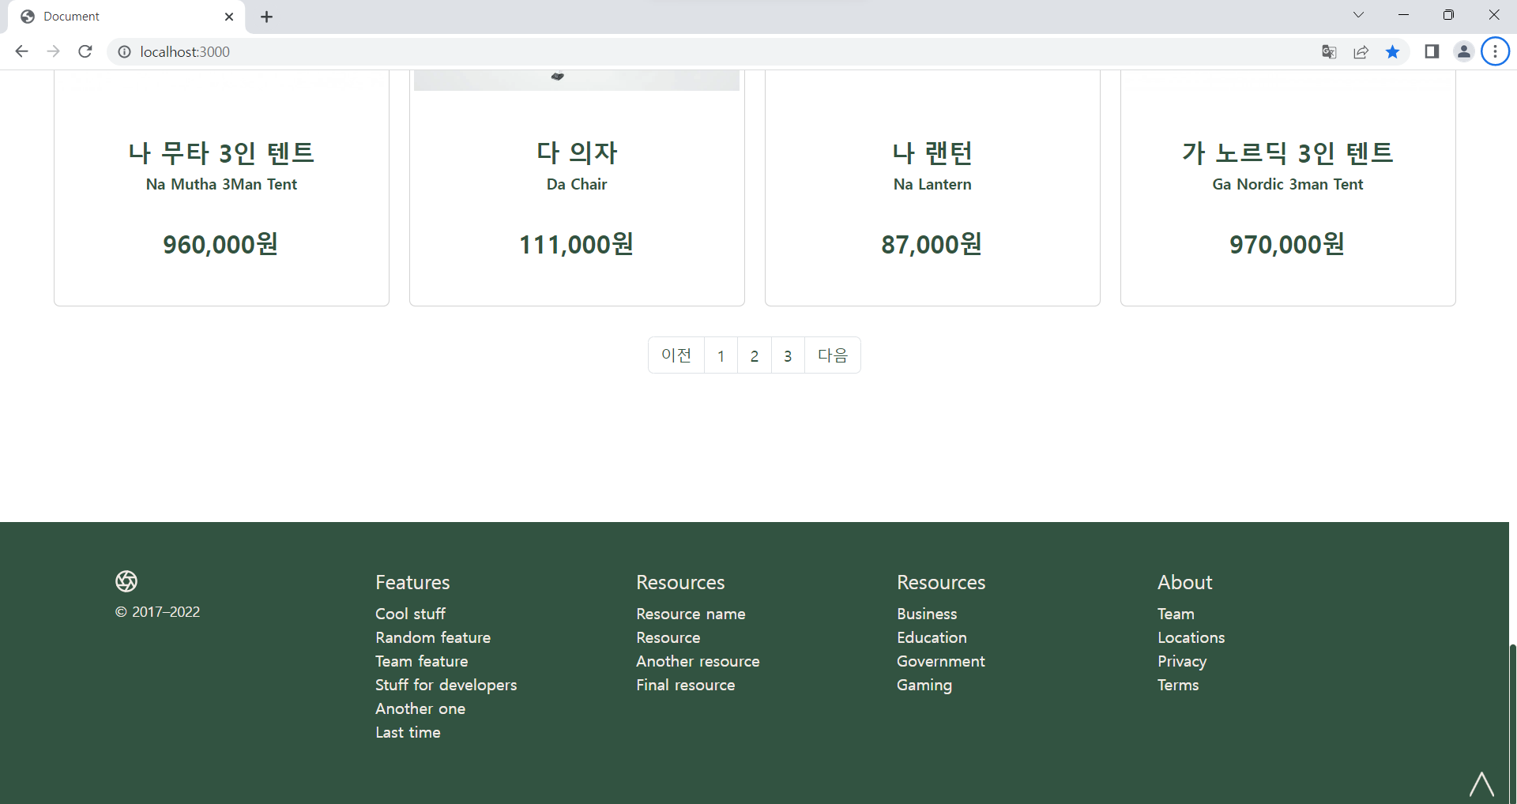Open the Random feature footer link
The image size is (1517, 804).
click(433, 637)
